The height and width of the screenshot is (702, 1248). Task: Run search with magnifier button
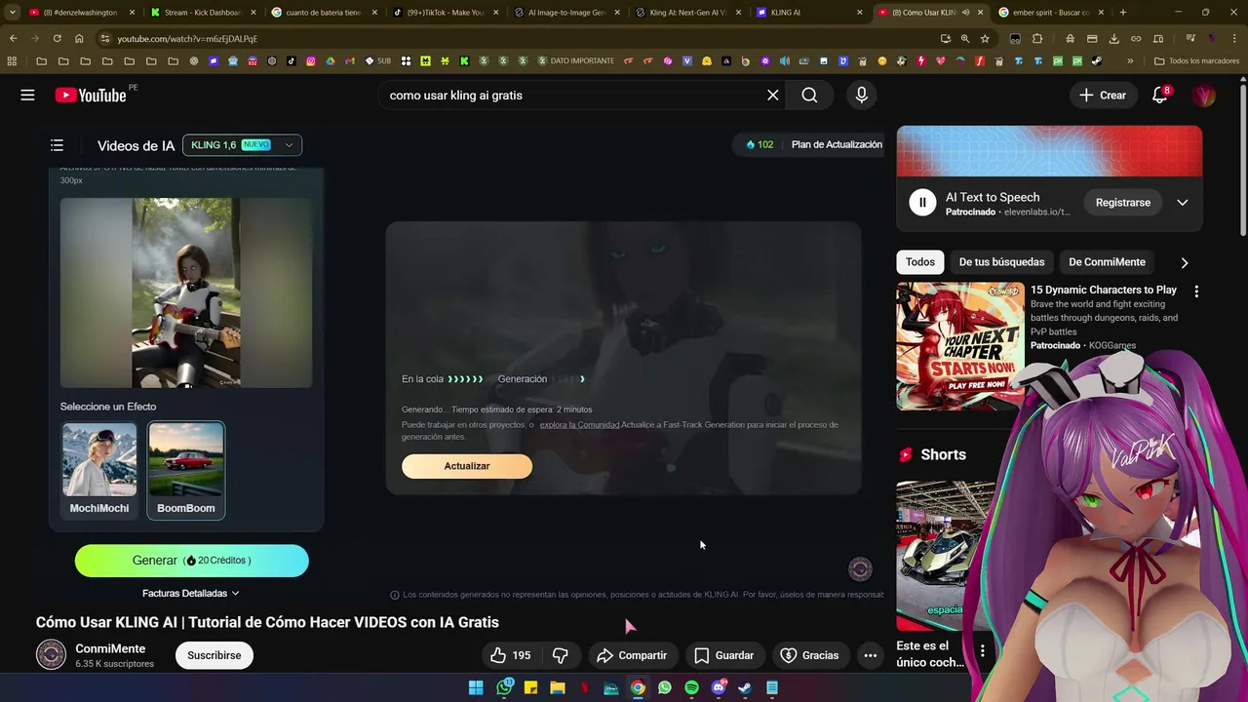tap(809, 95)
